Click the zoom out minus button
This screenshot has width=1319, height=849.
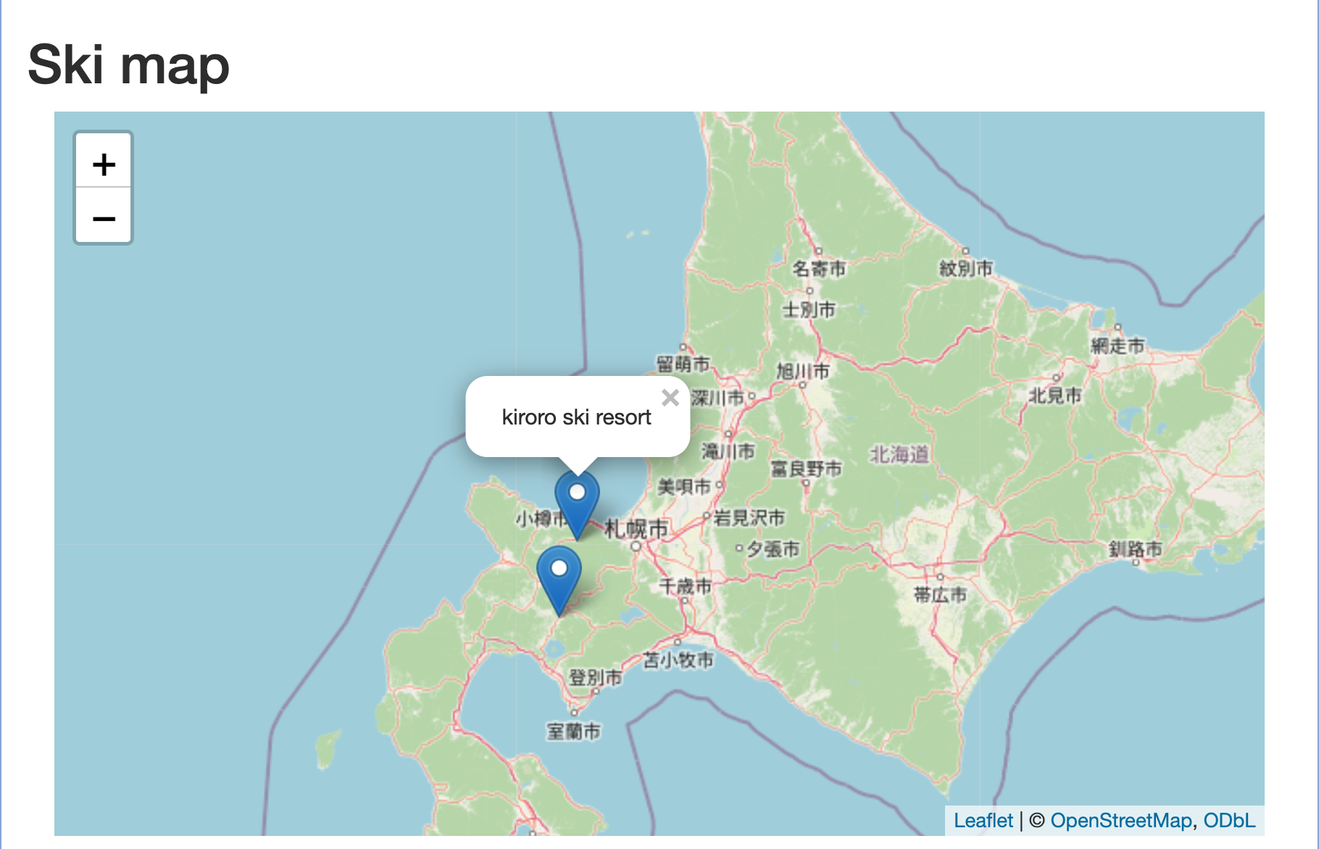(x=104, y=218)
